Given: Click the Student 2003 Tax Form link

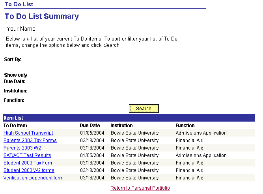Looking at the screenshot, I should click(x=28, y=163).
